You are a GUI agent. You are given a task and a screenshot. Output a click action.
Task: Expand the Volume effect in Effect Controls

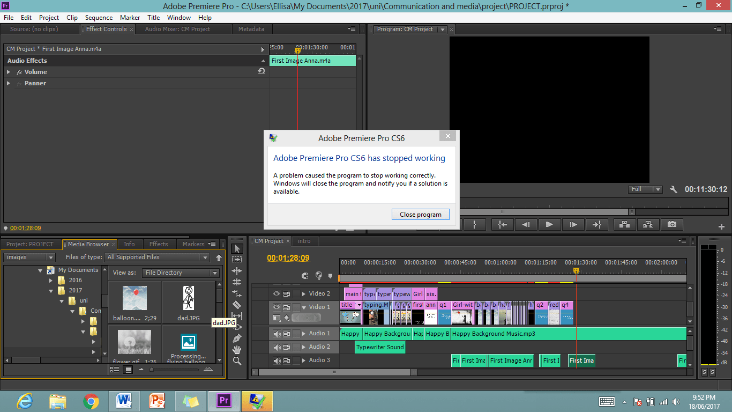[9, 71]
